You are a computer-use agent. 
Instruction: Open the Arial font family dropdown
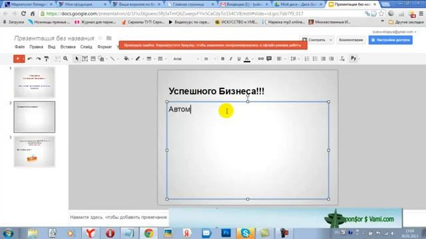click(x=186, y=59)
